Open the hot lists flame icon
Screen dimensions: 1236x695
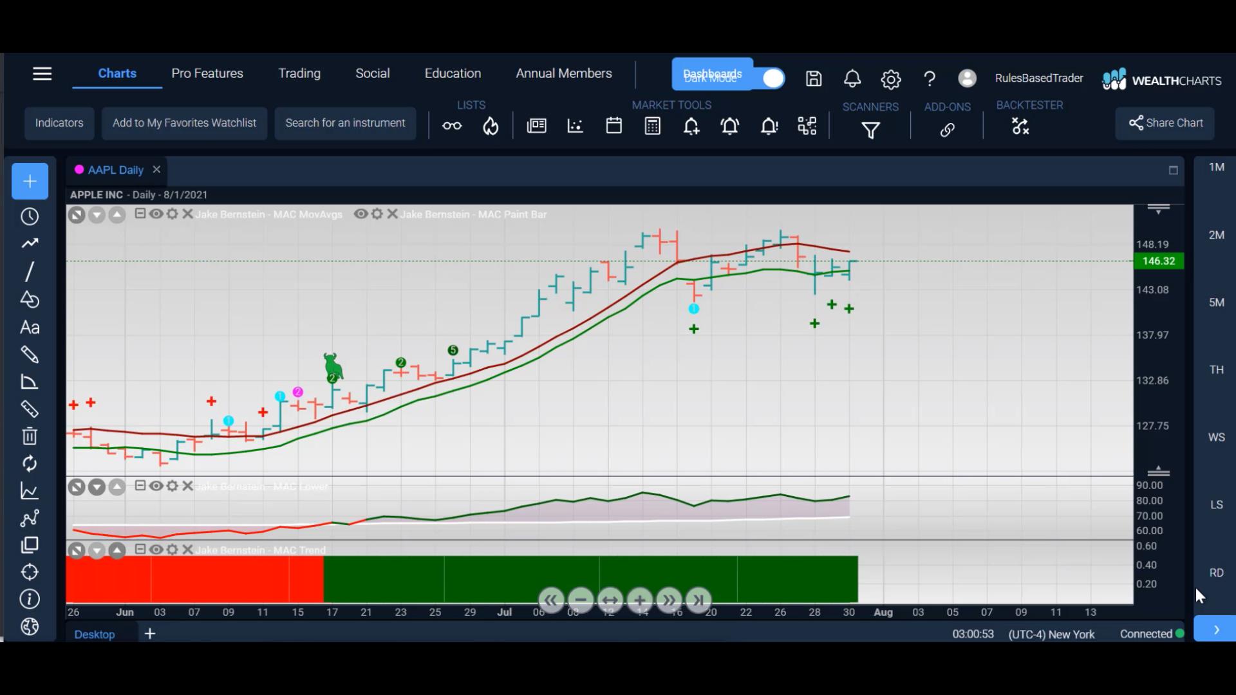[491, 126]
